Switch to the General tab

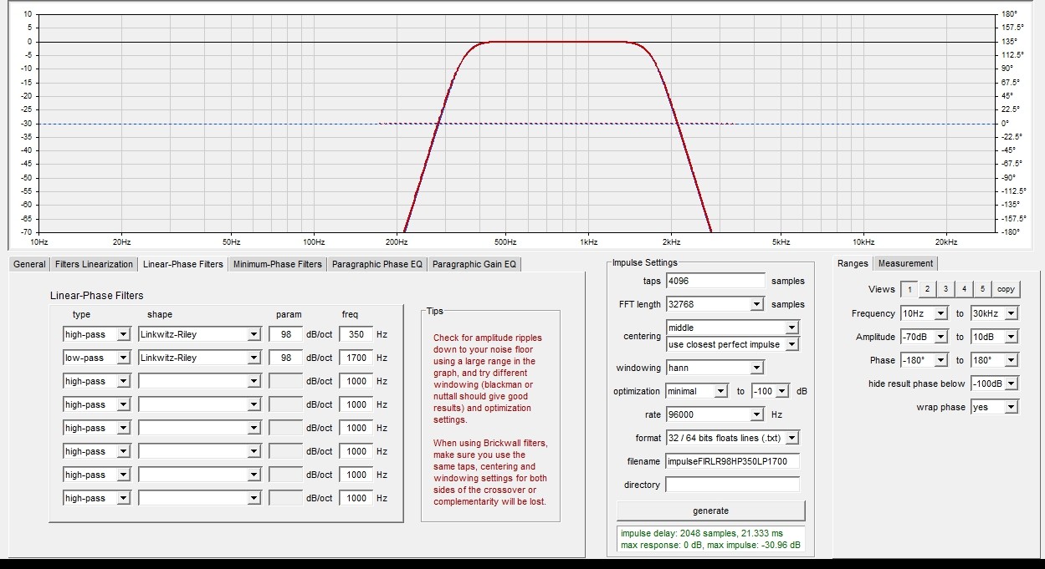tap(29, 264)
